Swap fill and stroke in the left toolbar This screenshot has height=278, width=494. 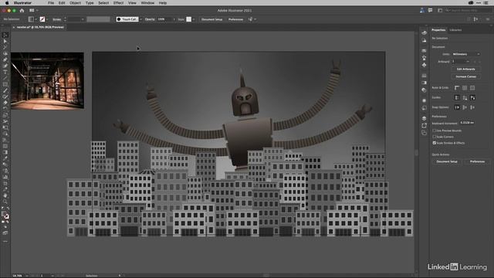(8, 208)
